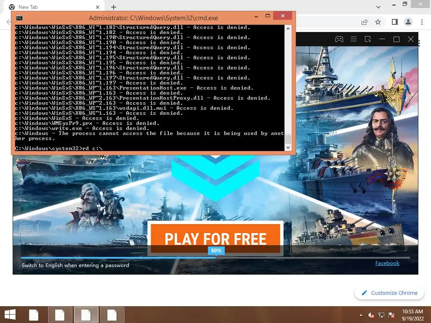Close the game launcher window
Screen dimensions: 431x323
(411, 39)
